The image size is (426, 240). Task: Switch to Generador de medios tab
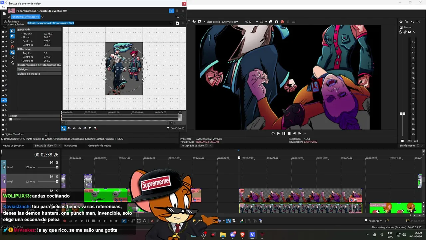point(100,146)
